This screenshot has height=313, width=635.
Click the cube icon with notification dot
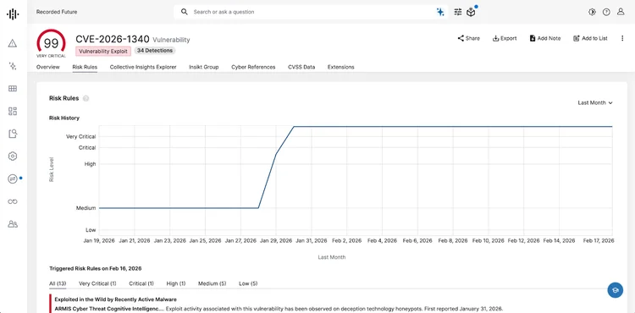click(x=471, y=12)
